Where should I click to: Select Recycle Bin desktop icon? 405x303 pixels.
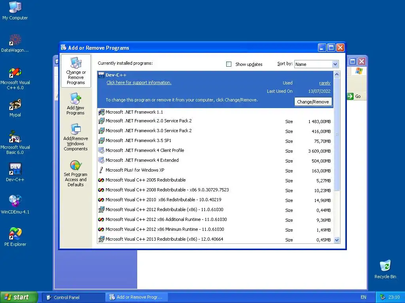(x=385, y=269)
